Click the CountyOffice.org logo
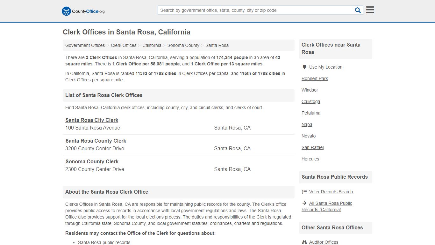Viewport: 435px width, 245px height. click(x=83, y=11)
